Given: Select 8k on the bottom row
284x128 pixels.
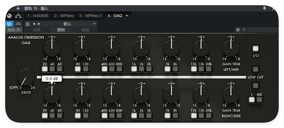Looking at the screenshot, I should pos(175,115).
